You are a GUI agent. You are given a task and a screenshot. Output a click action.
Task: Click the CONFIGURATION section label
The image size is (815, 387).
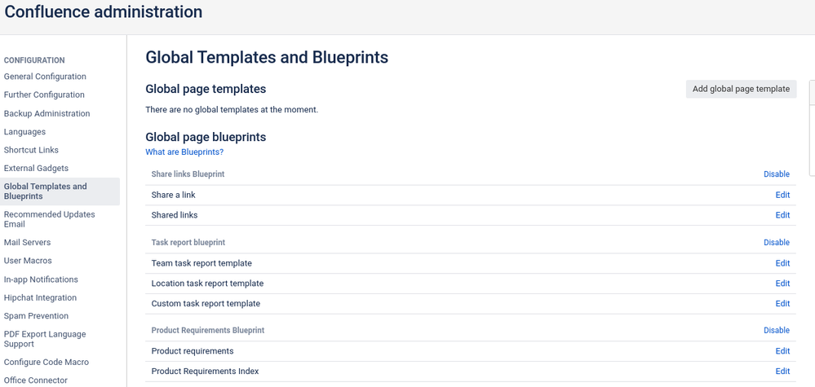click(34, 60)
